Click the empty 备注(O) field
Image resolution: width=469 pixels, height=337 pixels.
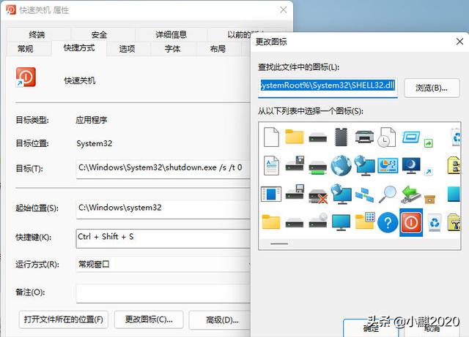tap(163, 293)
